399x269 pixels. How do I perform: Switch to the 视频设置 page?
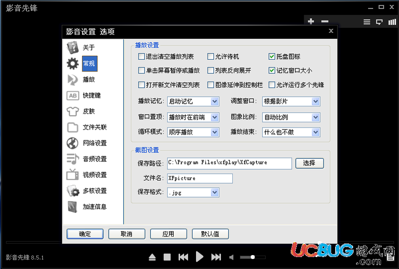coord(95,175)
